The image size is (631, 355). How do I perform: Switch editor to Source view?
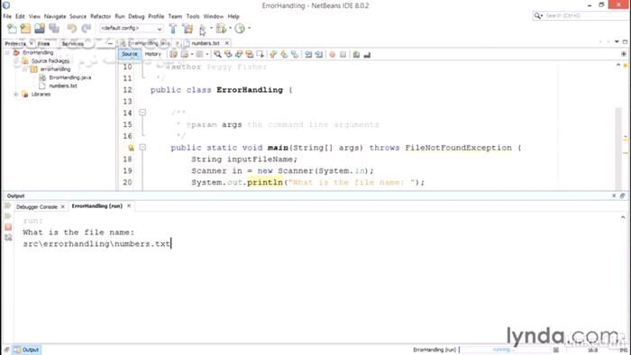(x=130, y=54)
